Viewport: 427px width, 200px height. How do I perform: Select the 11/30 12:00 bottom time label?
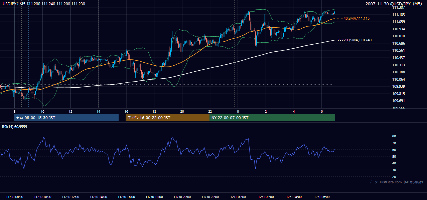70,197
